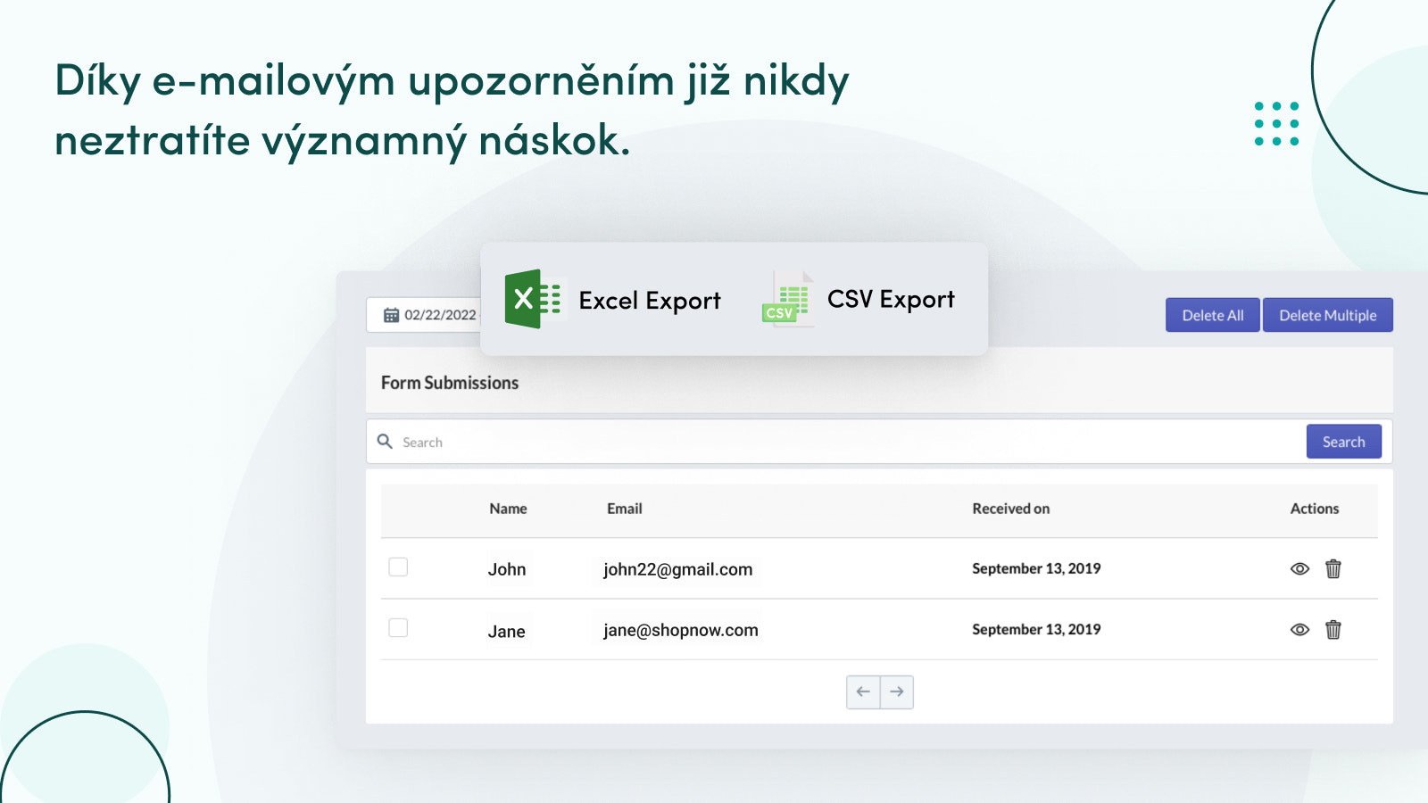View Jane's submission with eye icon
This screenshot has width=1428, height=803.
pyautogui.click(x=1299, y=630)
